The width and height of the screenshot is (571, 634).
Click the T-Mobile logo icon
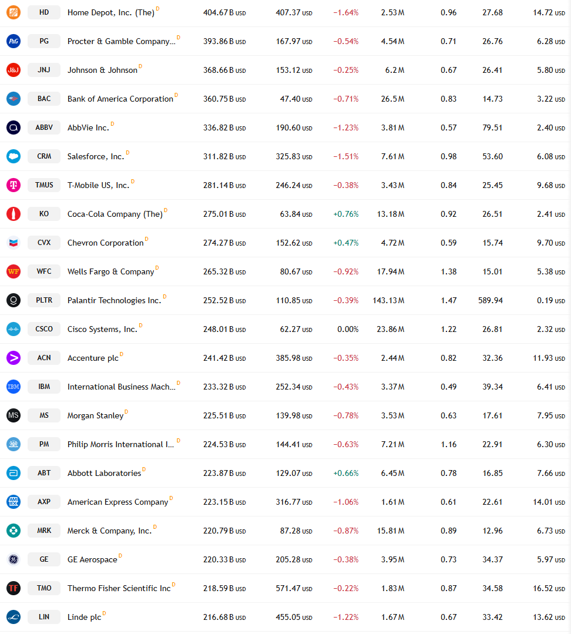pos(14,185)
